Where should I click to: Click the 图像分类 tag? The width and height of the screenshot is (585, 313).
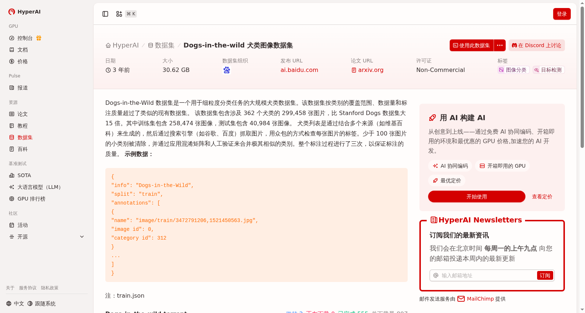513,70
